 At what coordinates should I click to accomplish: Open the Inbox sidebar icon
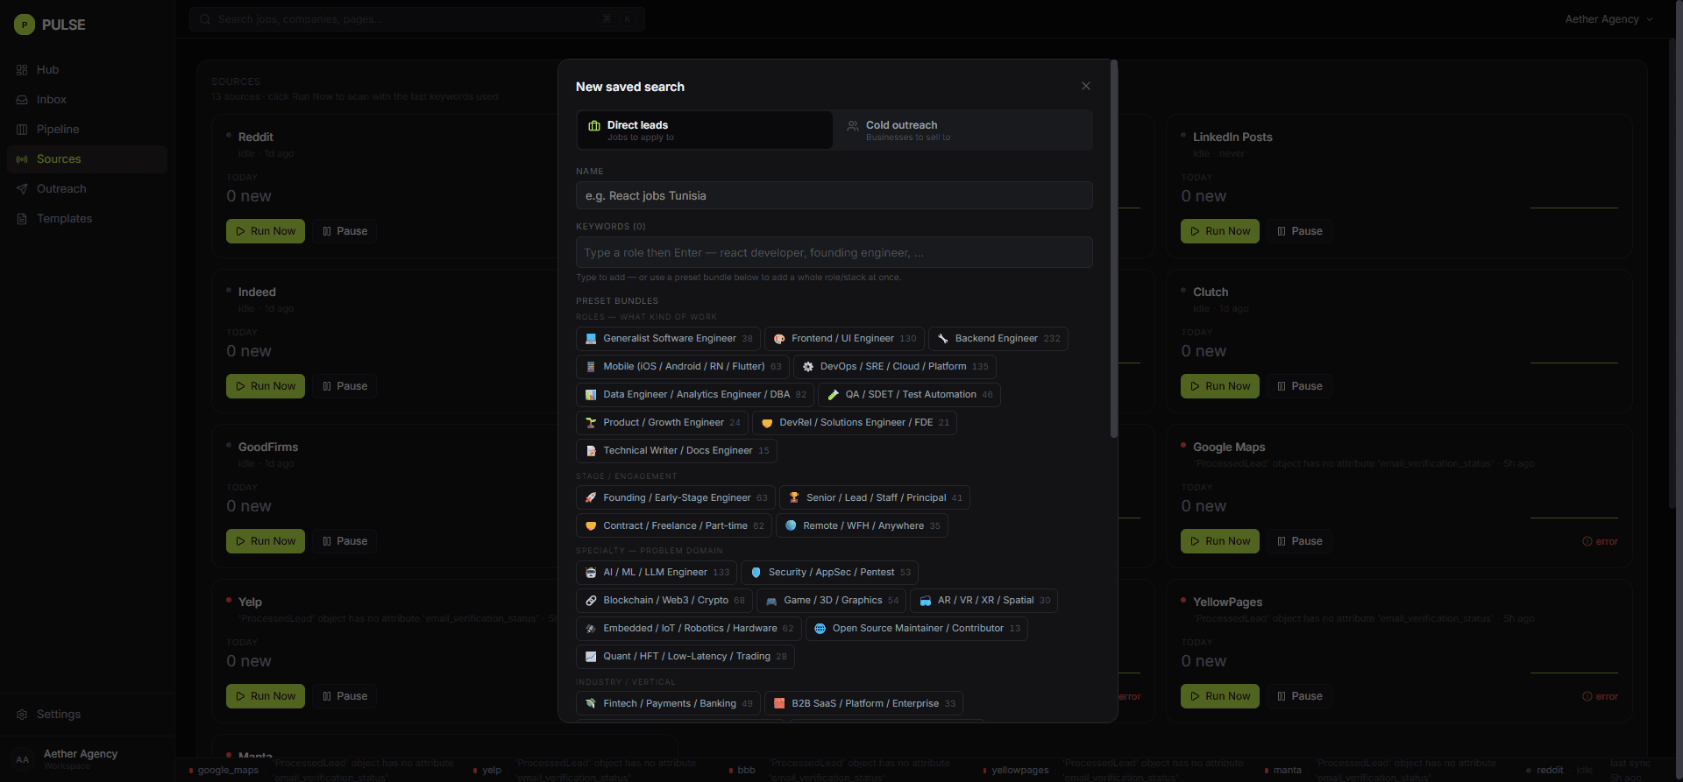click(22, 100)
